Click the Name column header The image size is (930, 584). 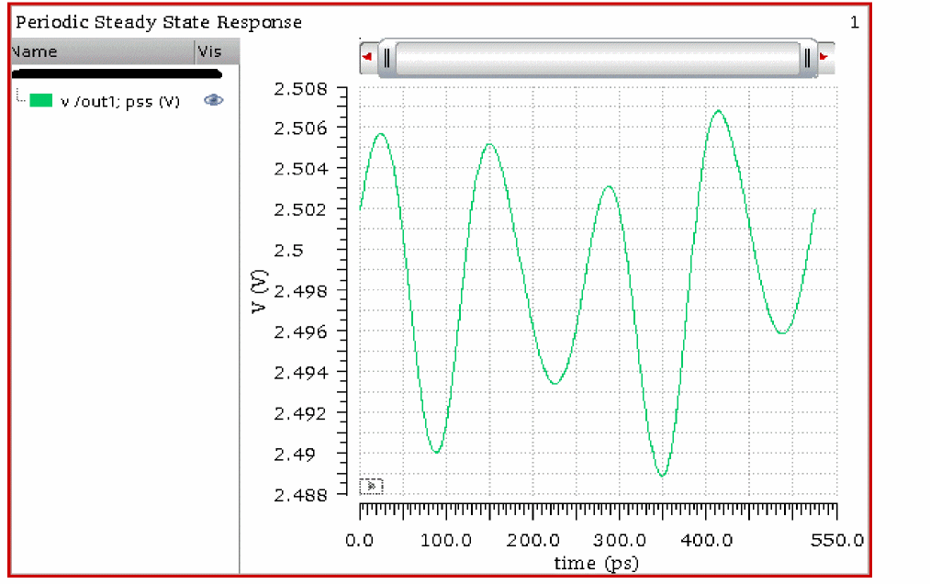(35, 52)
